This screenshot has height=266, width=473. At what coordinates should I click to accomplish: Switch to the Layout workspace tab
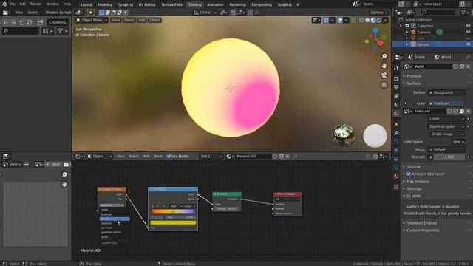pyautogui.click(x=86, y=4)
